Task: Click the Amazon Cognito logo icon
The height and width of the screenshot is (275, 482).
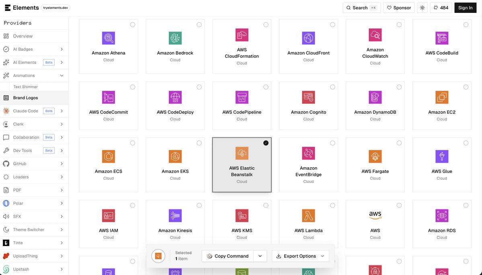Action: coord(308,97)
